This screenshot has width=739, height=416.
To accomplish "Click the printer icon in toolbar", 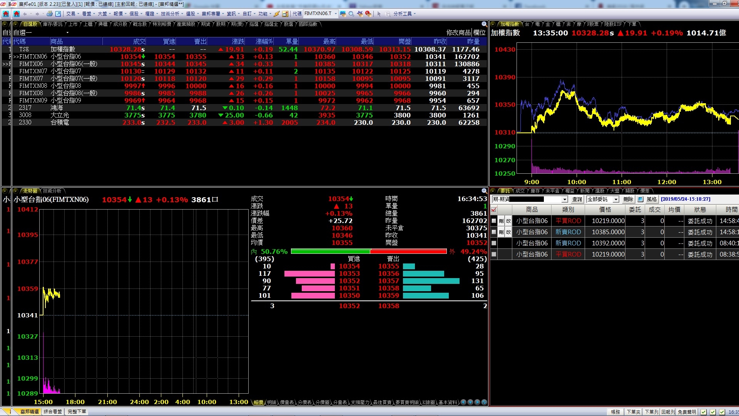I will (x=49, y=14).
